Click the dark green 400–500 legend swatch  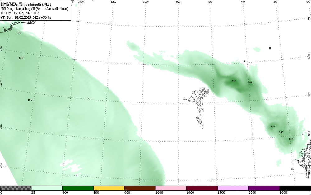[78, 188]
